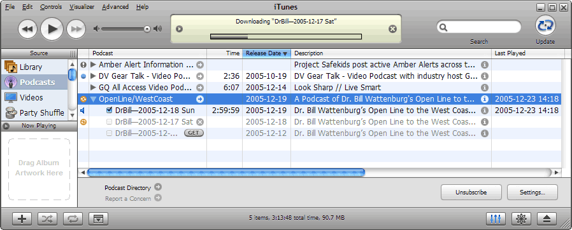The height and width of the screenshot is (230, 572).
Task: Expand the GQ All Access Video podcast
Action: 94,87
